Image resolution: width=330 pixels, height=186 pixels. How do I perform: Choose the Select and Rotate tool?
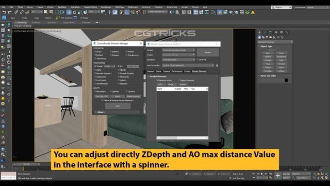pyautogui.click(x=74, y=12)
